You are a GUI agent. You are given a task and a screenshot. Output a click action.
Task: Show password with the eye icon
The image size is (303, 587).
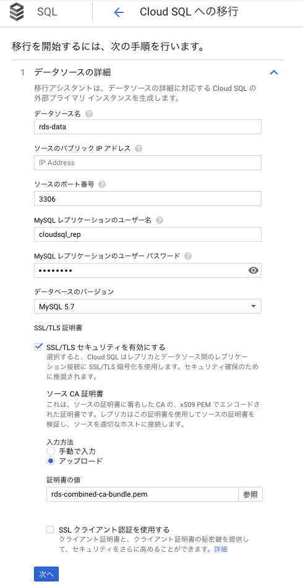(254, 270)
